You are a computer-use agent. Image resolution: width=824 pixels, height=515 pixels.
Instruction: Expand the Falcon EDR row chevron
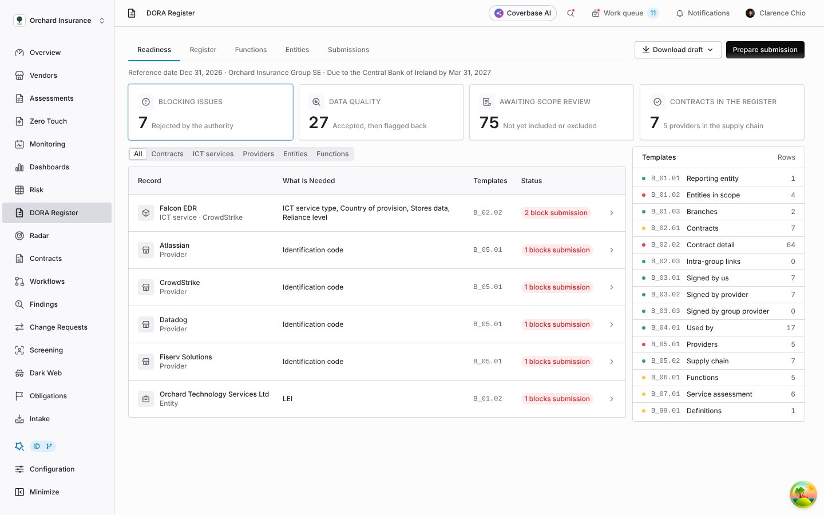[612, 213]
